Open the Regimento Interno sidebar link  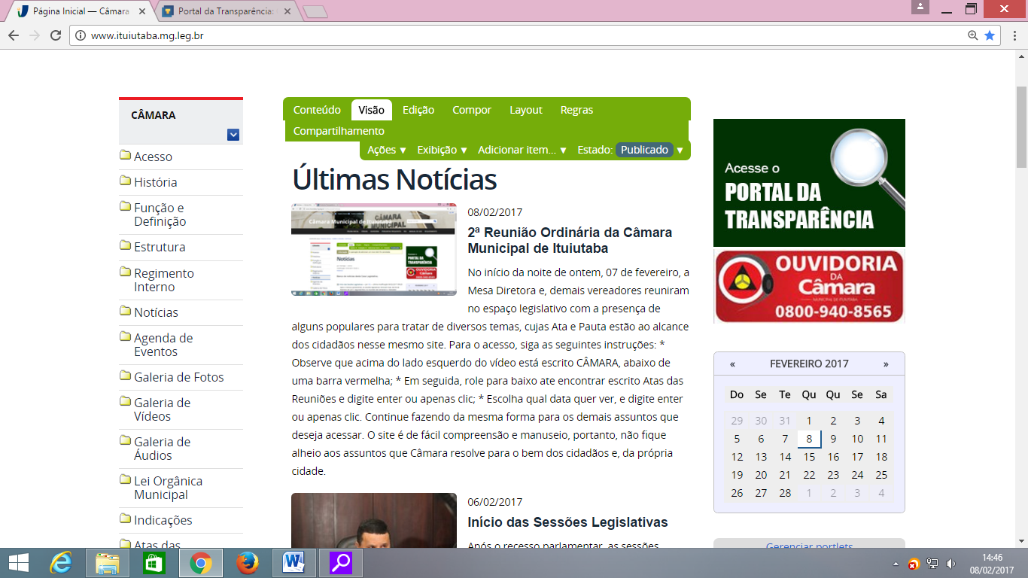[163, 280]
